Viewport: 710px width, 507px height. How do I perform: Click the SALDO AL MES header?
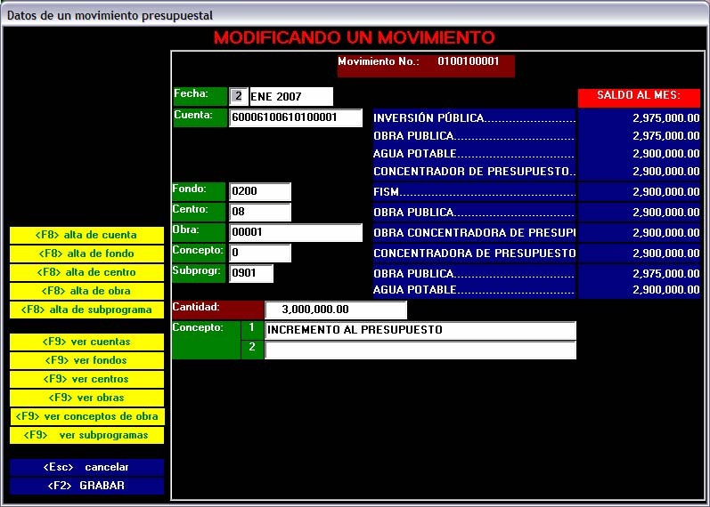pyautogui.click(x=639, y=98)
